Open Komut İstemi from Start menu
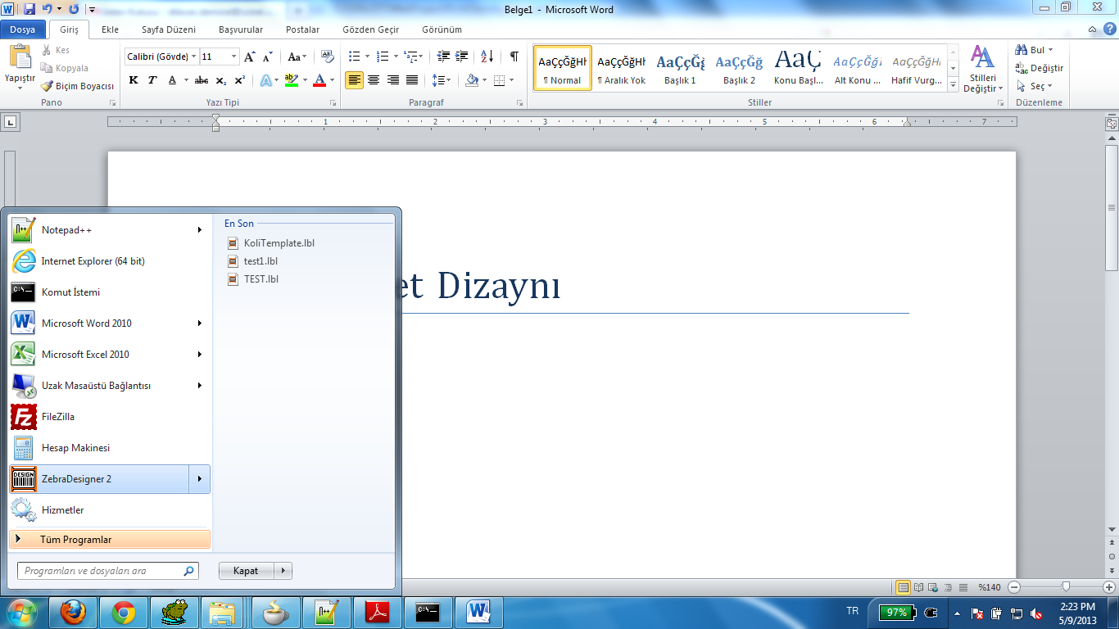Image resolution: width=1119 pixels, height=629 pixels. (x=109, y=292)
